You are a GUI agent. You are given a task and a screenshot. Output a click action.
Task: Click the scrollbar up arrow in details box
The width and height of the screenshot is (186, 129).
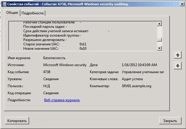[160, 24]
